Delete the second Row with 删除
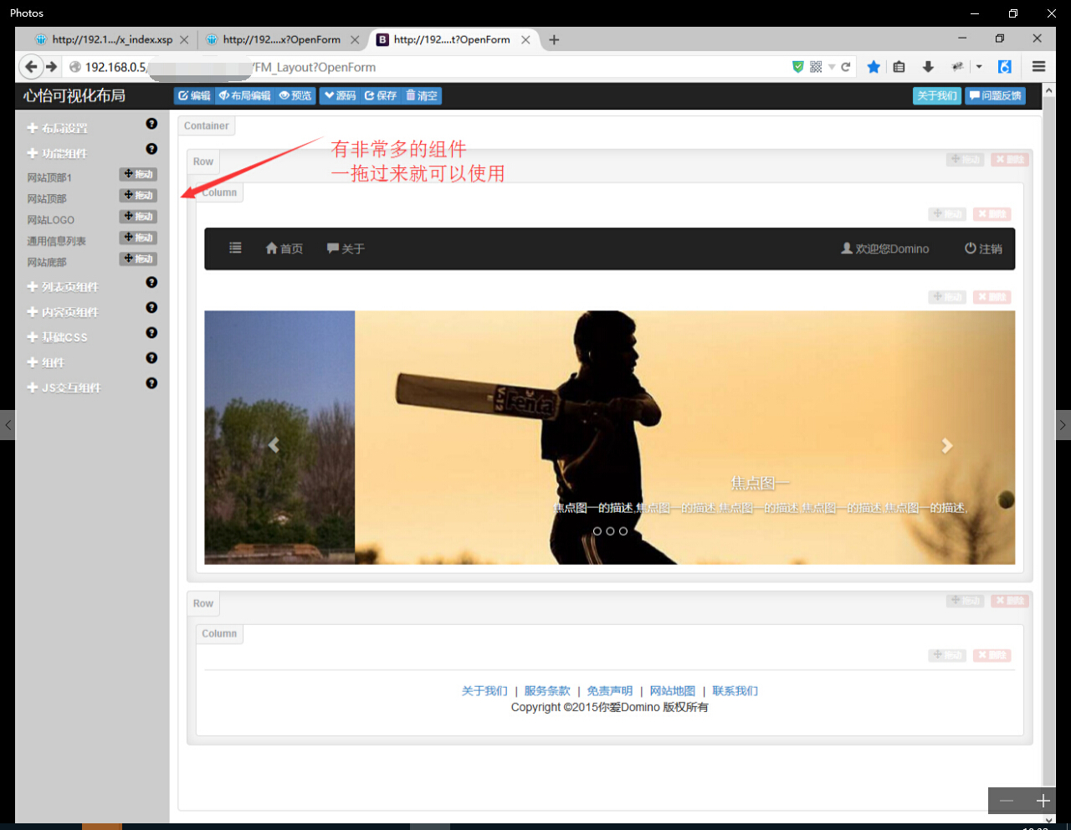The height and width of the screenshot is (830, 1071). click(1010, 601)
